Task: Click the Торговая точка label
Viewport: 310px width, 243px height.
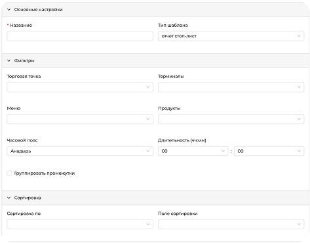Action: (24, 77)
